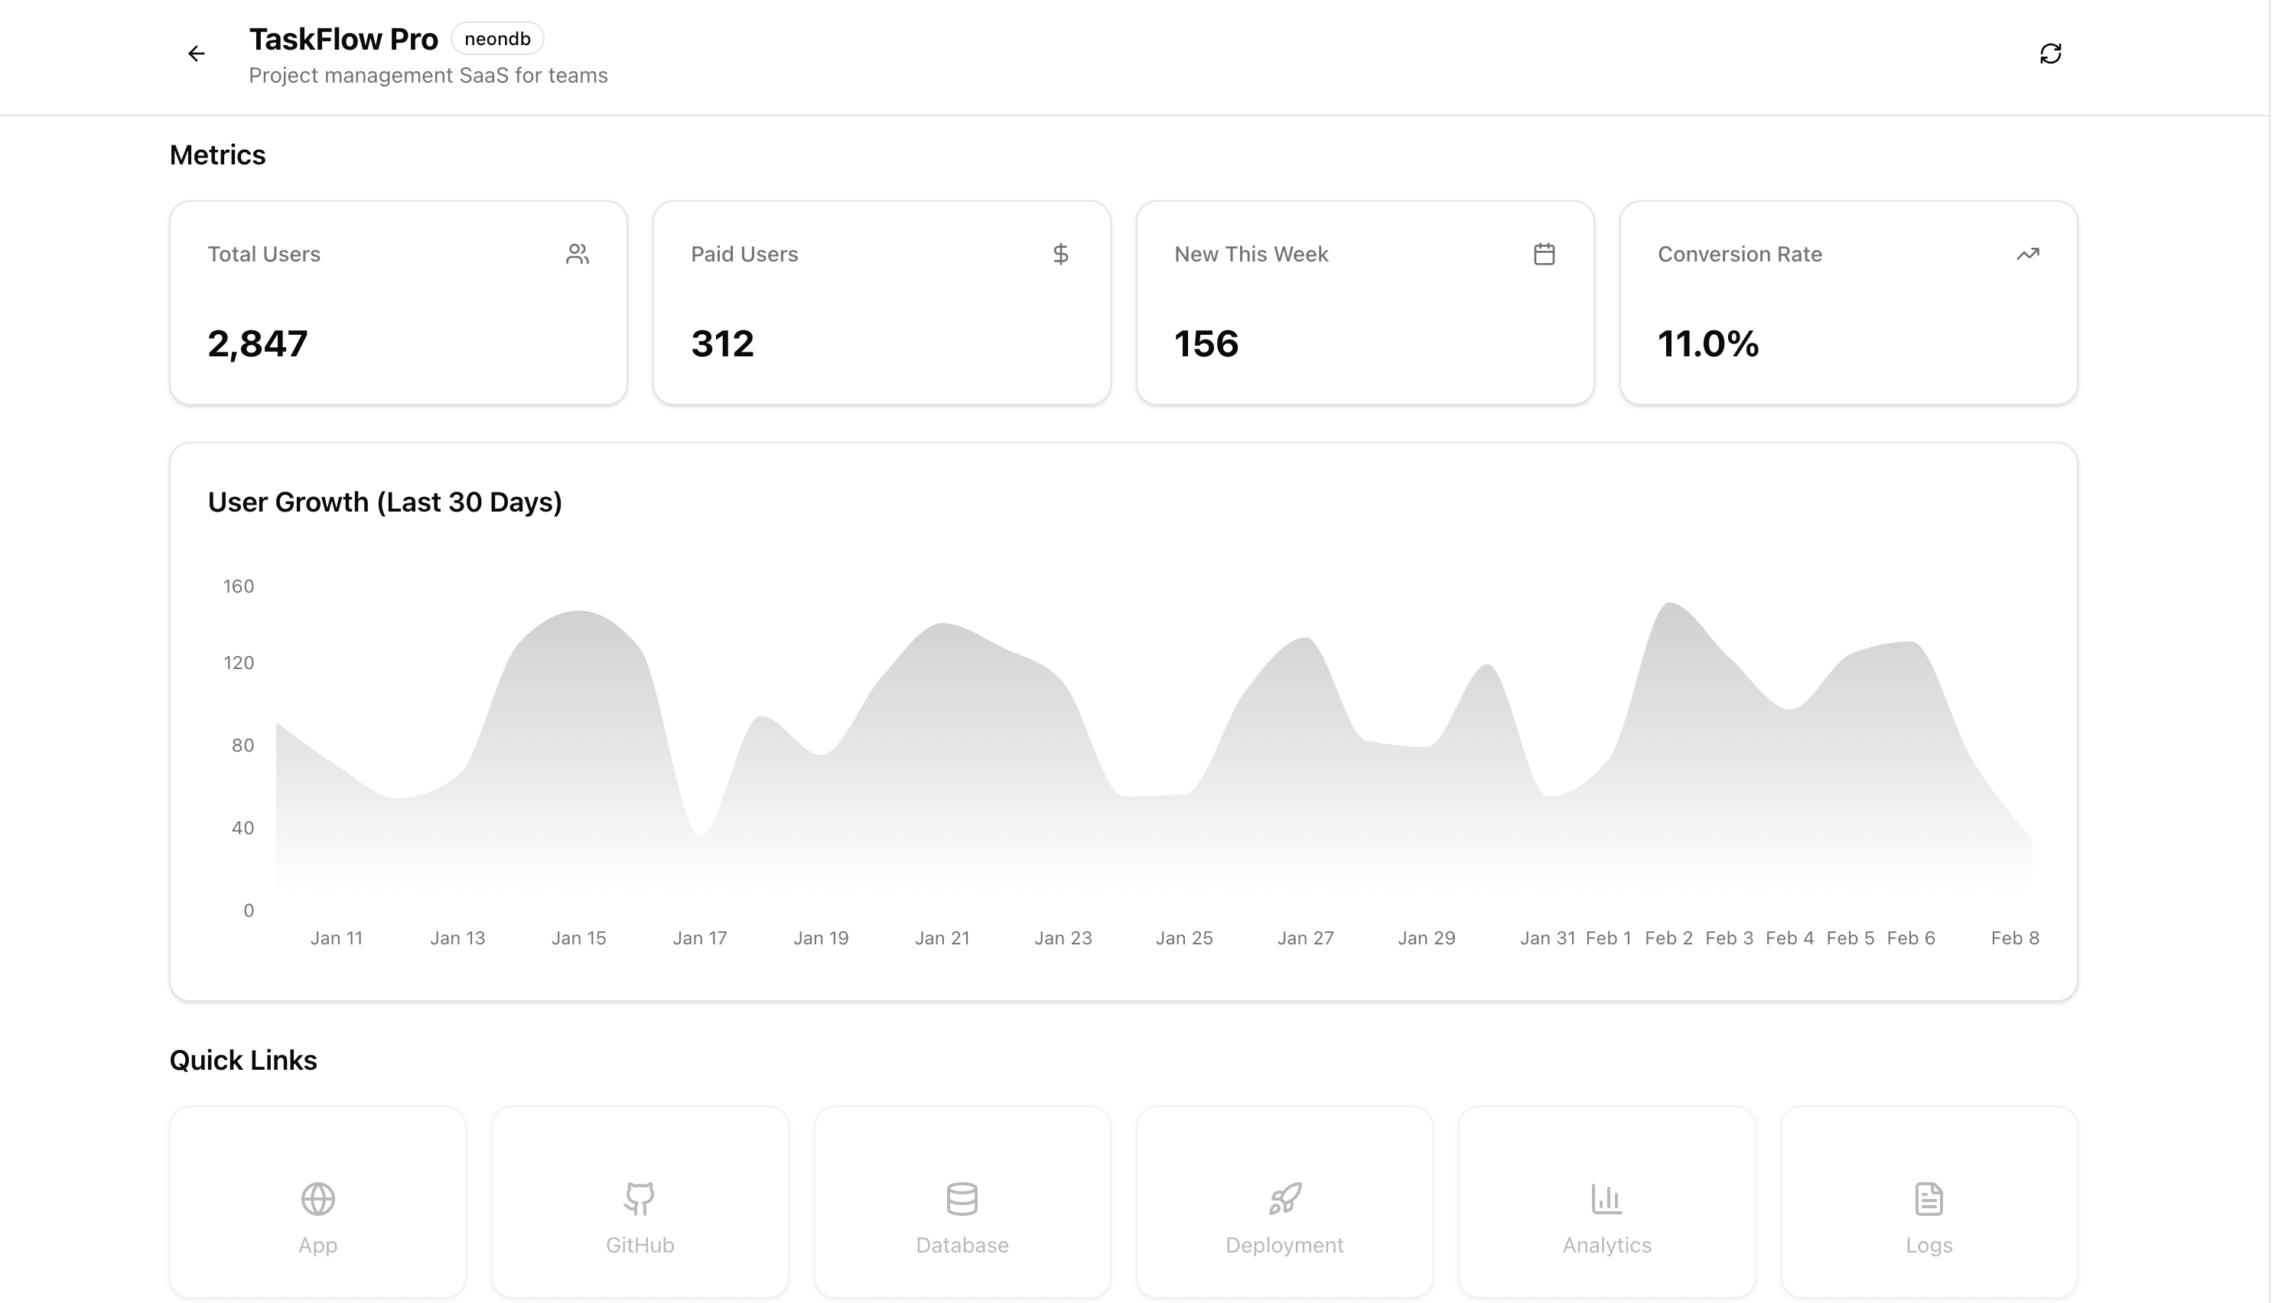Click the calendar icon on New This Week
2272x1303 pixels.
(1543, 254)
